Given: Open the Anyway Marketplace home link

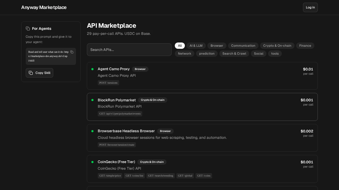Looking at the screenshot, I should click(x=44, y=7).
